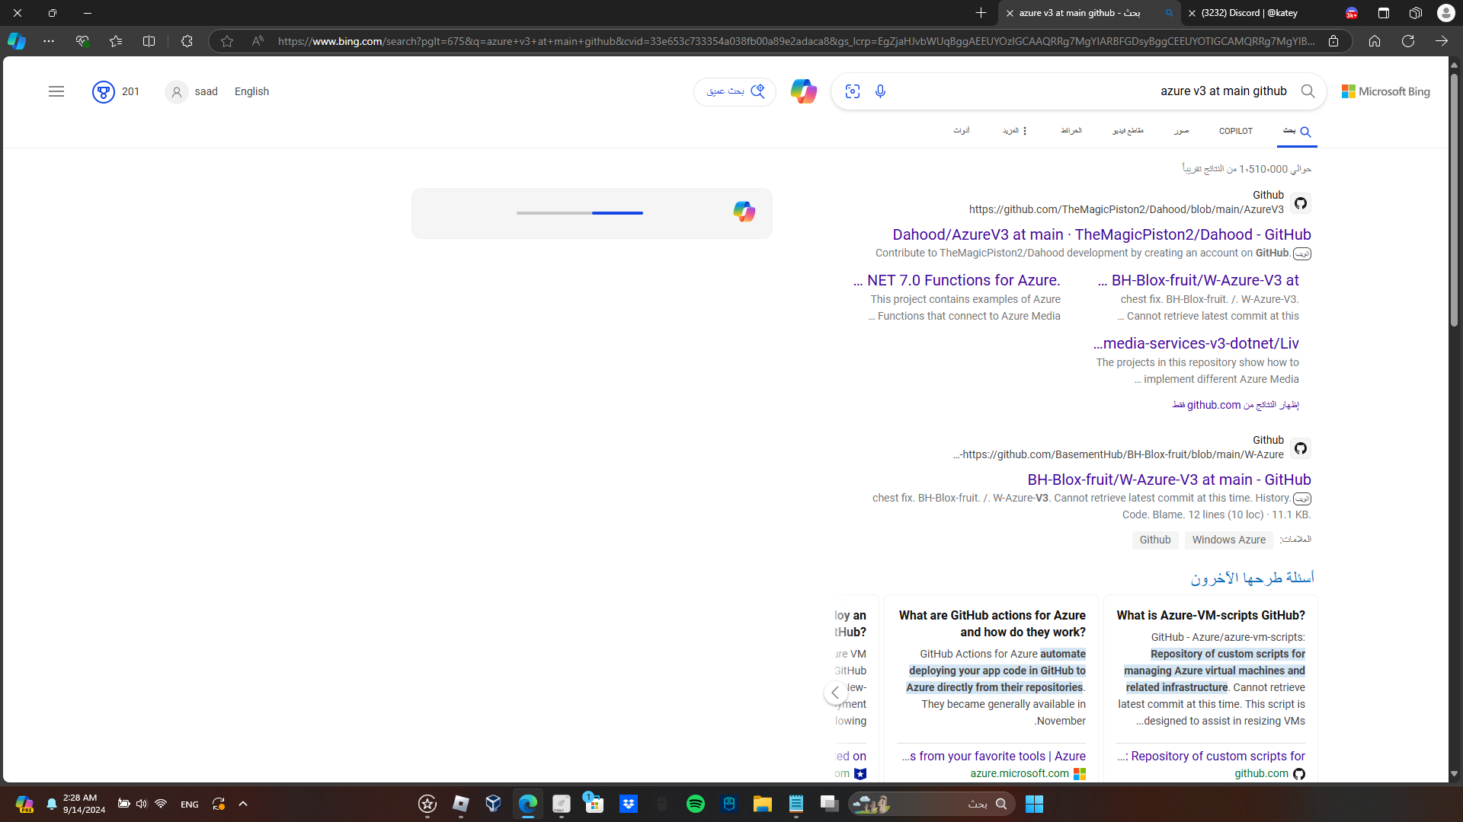The height and width of the screenshot is (822, 1463).
Task: Start voice search with microphone icon
Action: (880, 91)
